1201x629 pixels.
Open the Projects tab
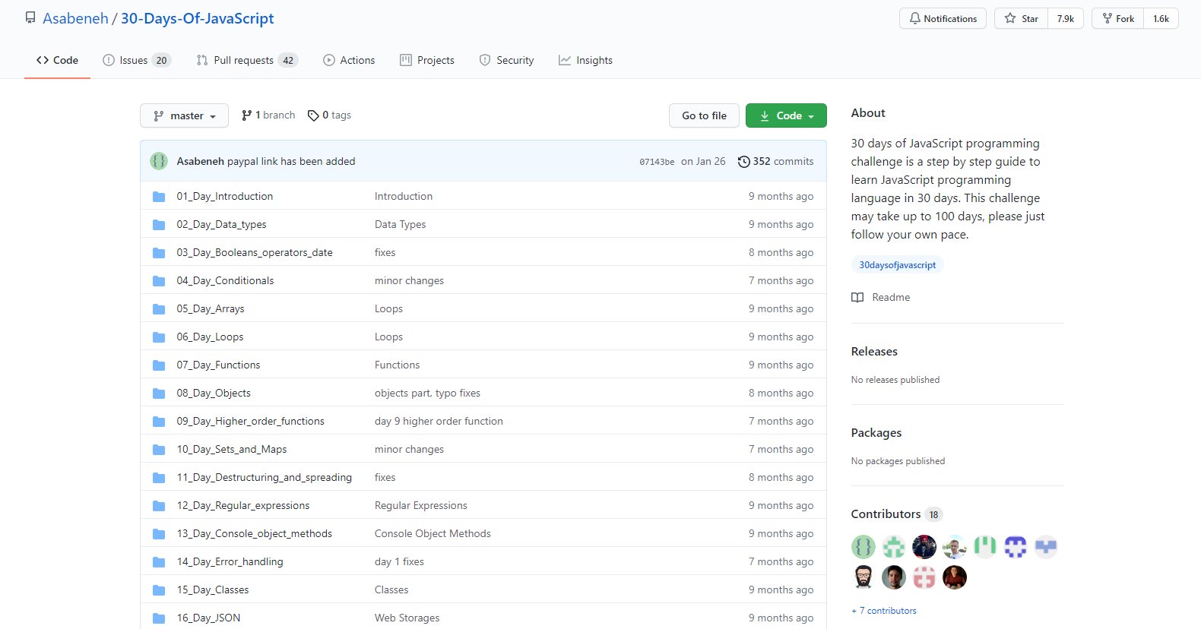click(x=427, y=60)
